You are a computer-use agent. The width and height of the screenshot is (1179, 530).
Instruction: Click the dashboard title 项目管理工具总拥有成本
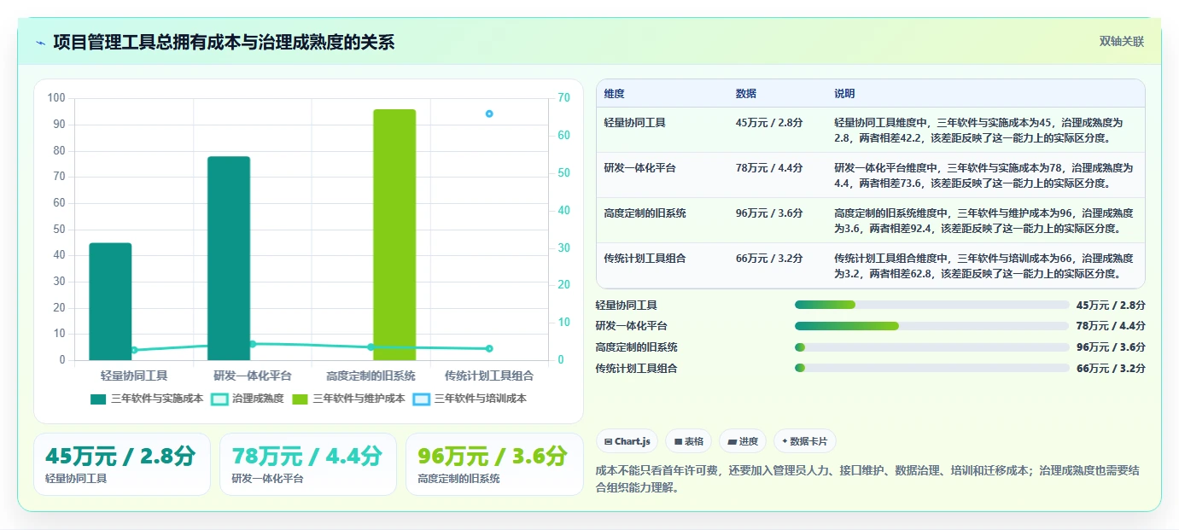tap(224, 42)
